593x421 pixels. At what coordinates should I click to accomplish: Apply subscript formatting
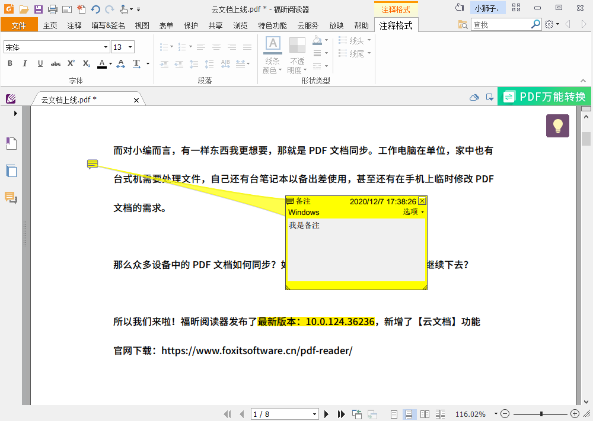(x=87, y=63)
